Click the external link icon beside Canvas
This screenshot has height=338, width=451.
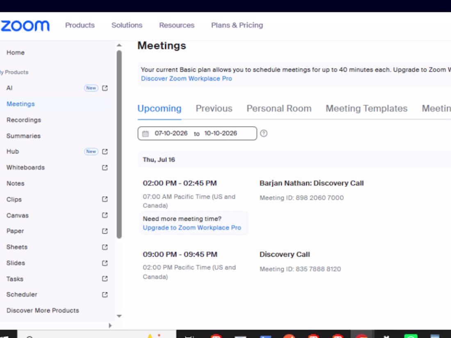click(105, 215)
